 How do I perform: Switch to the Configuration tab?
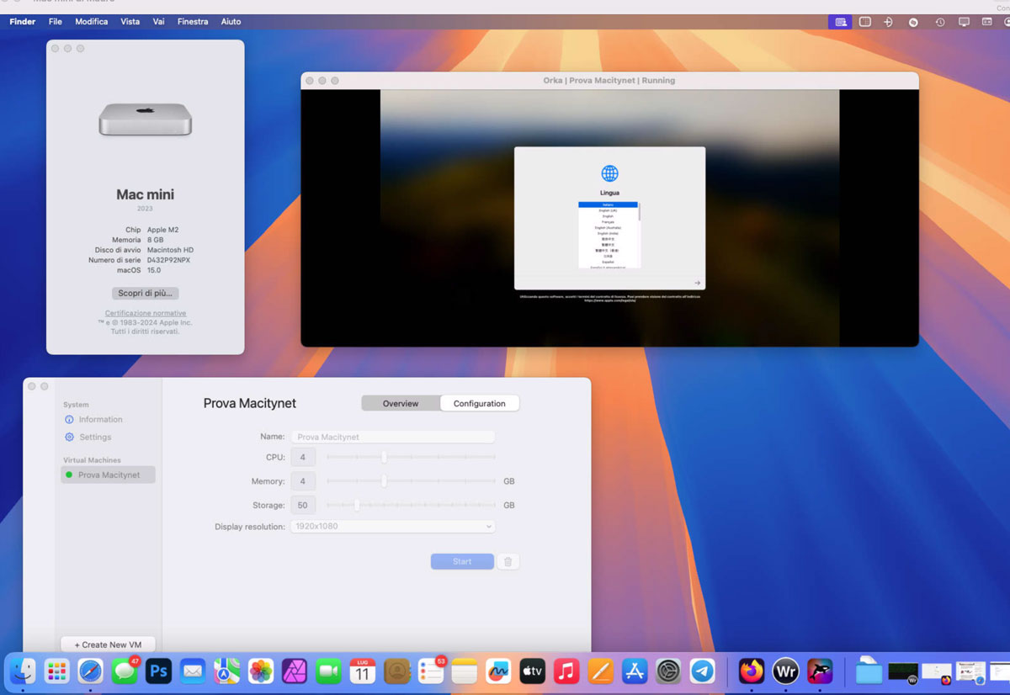click(480, 403)
